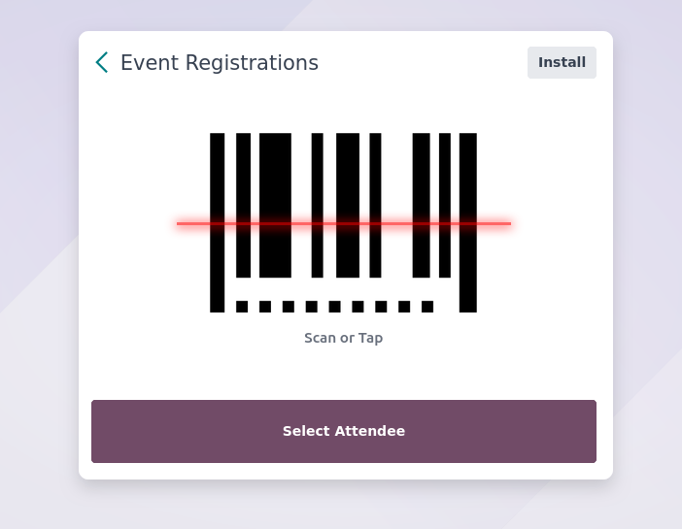Screen dimensions: 682x529
Task: Click the lavender background outside the card
Action: pos(39,261)
